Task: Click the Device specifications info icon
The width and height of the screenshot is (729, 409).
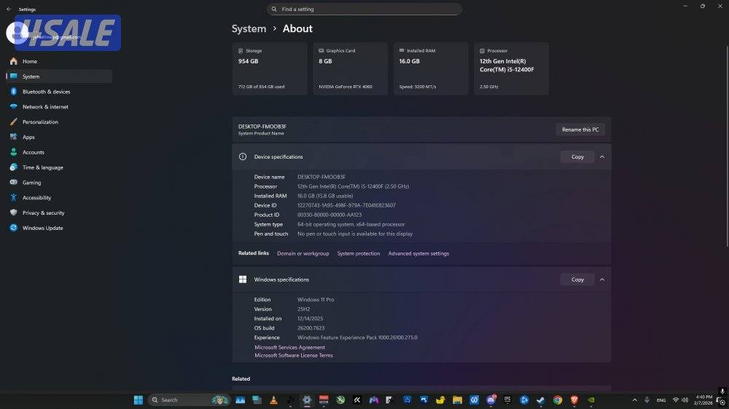Action: (243, 157)
